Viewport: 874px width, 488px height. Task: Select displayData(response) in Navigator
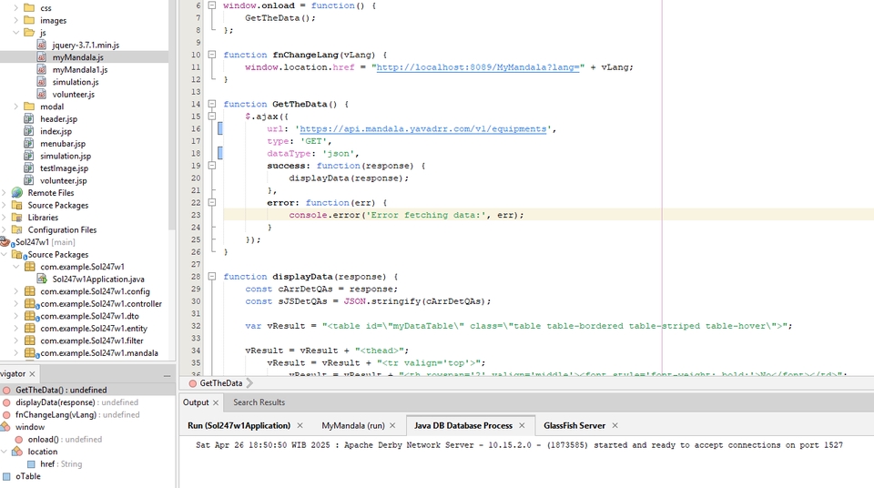click(55, 402)
